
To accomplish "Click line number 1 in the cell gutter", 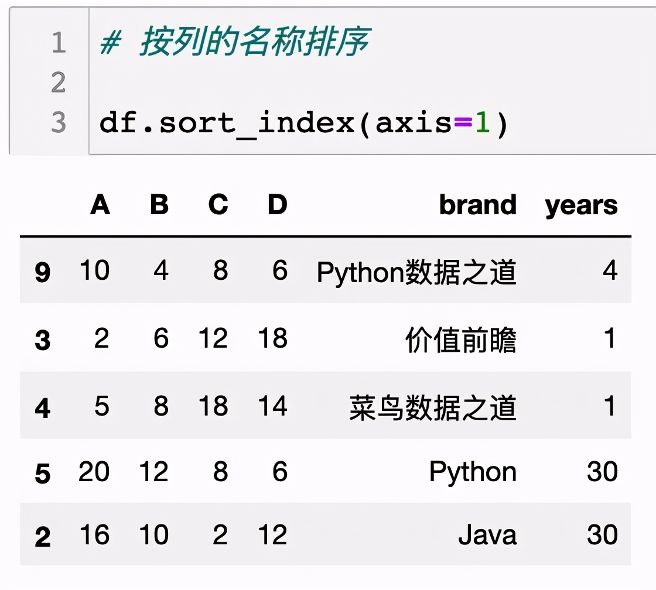I will (59, 43).
